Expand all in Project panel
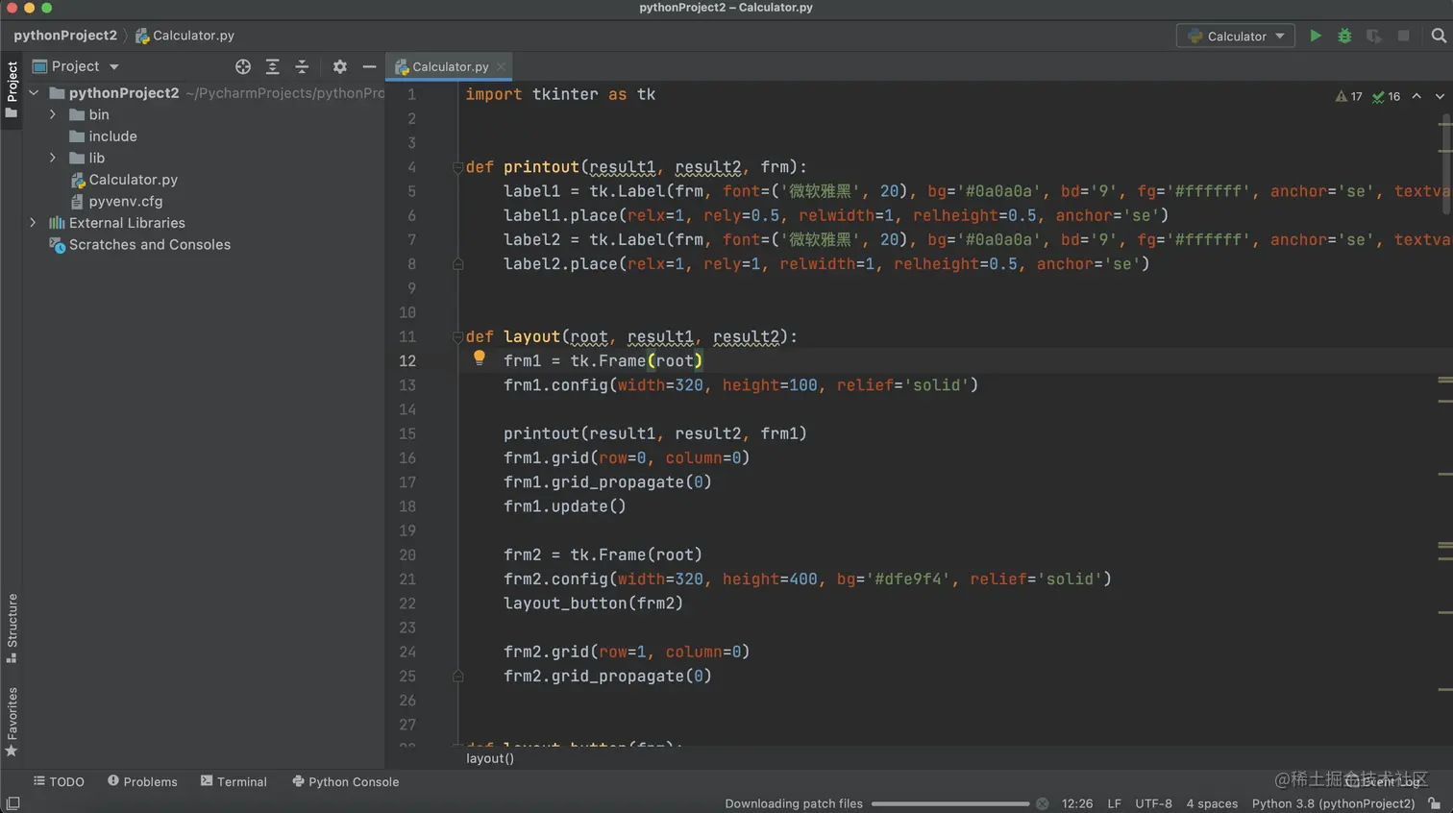The width and height of the screenshot is (1453, 813). (x=273, y=66)
